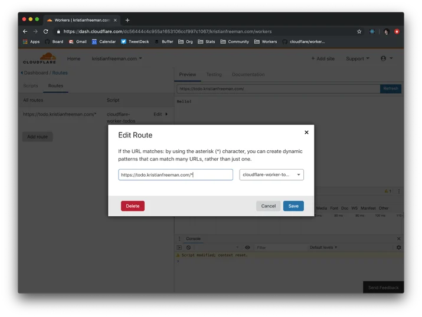Toggle the console sidebar icon
Viewport: 422px width, 317px height.
tap(179, 247)
